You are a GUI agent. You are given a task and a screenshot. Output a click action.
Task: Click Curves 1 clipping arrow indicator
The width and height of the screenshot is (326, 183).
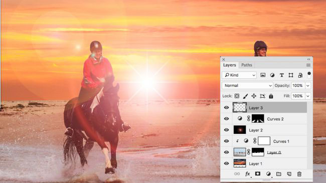click(237, 141)
